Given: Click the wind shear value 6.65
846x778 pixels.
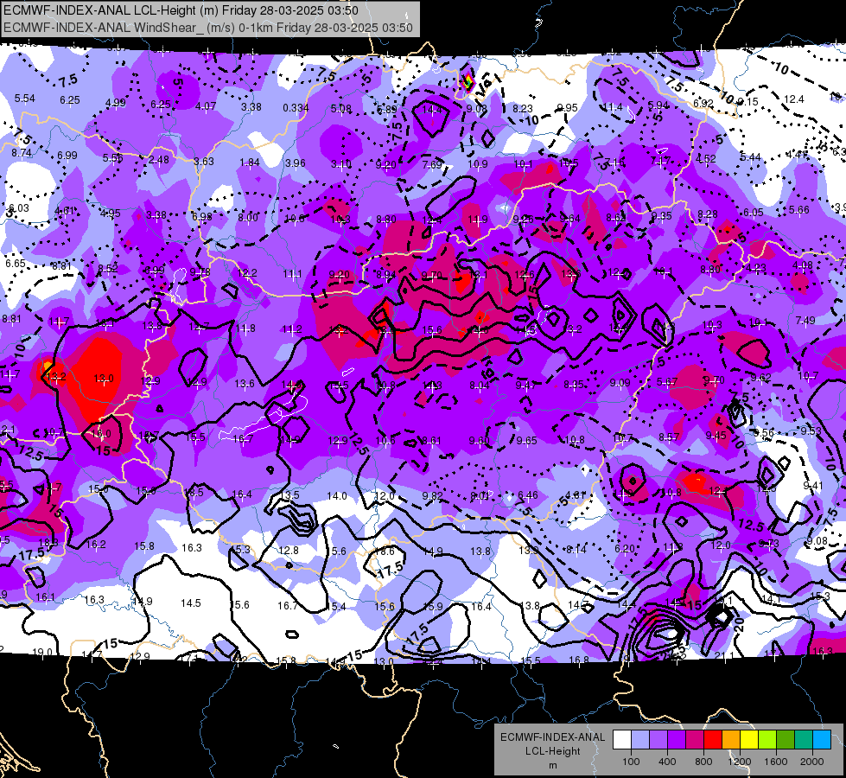Looking at the screenshot, I should (x=16, y=264).
